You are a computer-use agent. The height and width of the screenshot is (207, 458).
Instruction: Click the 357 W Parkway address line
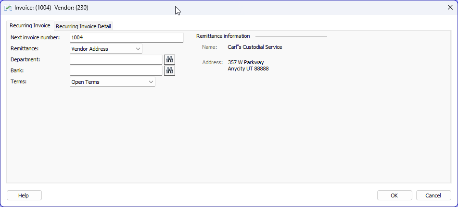point(245,62)
